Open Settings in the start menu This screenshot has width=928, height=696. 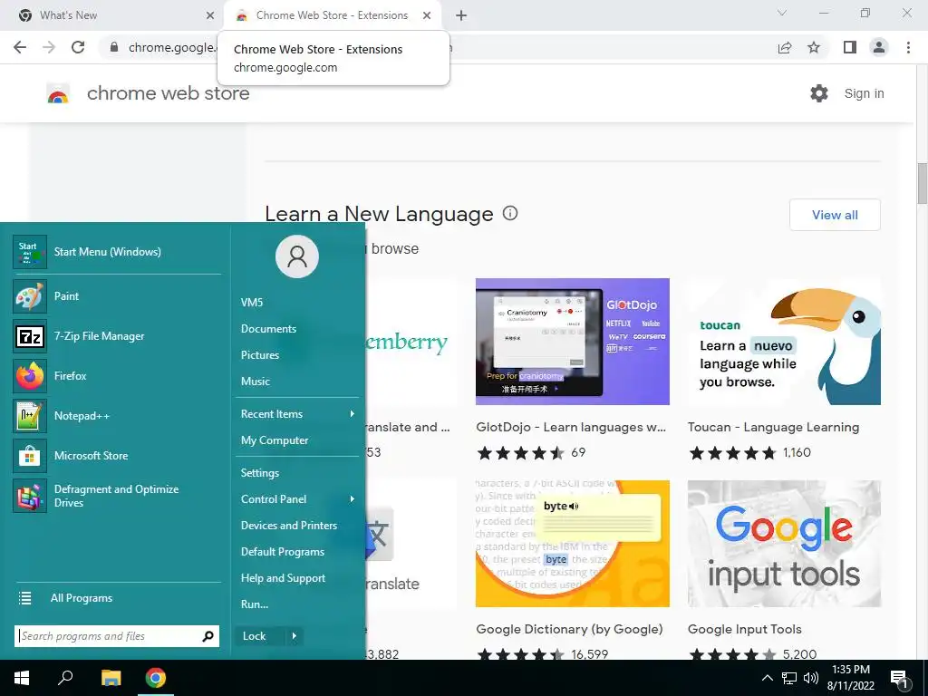260,473
